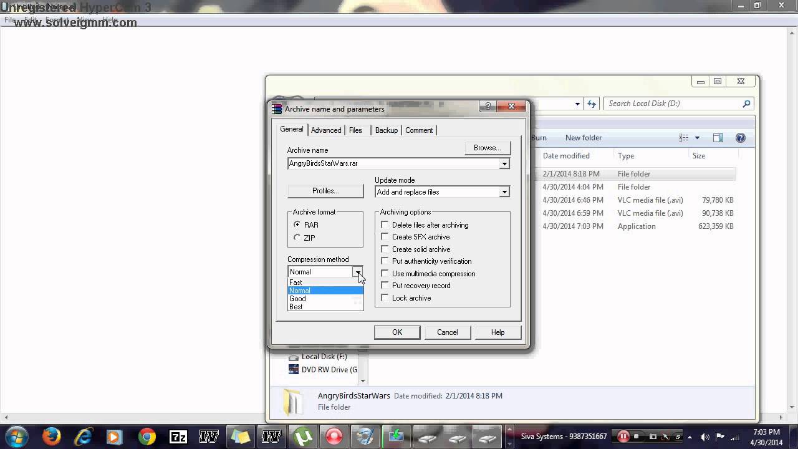Click New folder in Explorer toolbar
Viewport: 798px width, 449px height.
click(x=584, y=138)
